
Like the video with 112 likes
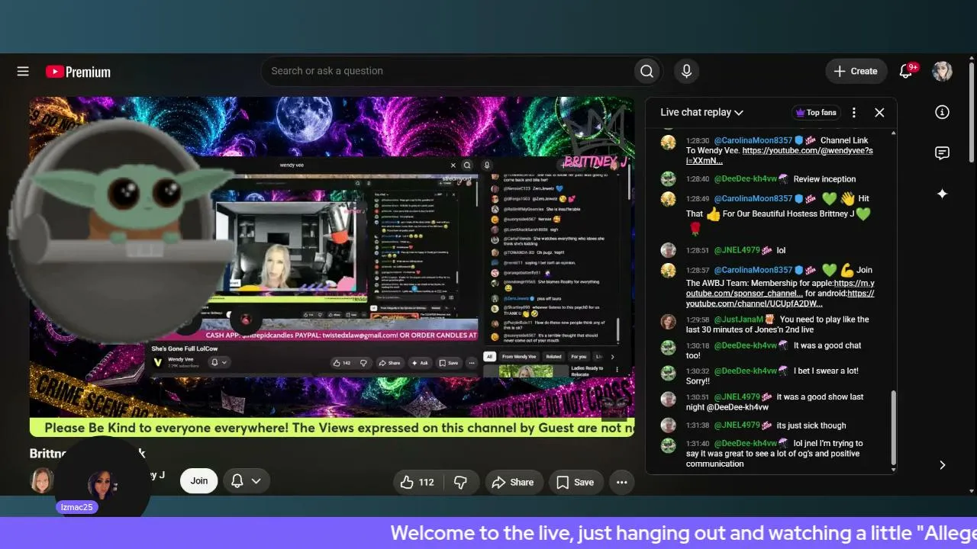pyautogui.click(x=417, y=482)
